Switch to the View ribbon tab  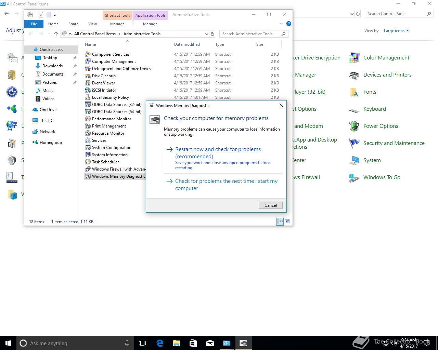(92, 24)
